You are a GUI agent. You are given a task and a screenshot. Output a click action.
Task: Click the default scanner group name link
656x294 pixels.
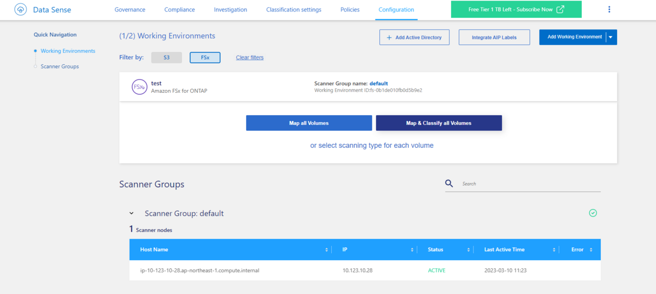379,83
